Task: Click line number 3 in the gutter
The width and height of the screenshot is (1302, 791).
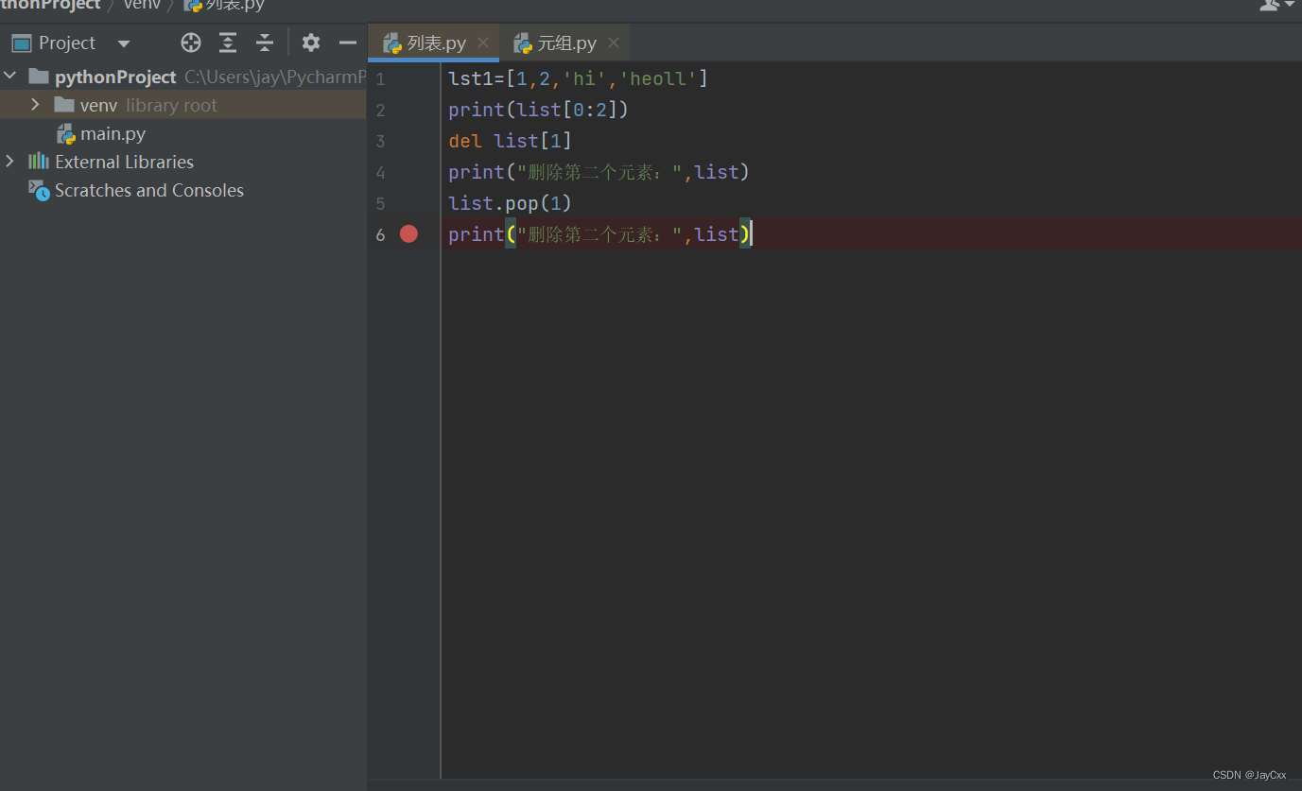Action: (380, 141)
